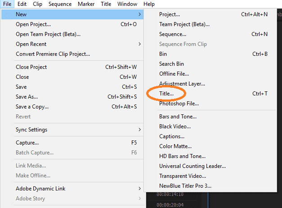Image resolution: width=282 pixels, height=208 pixels.
Task: Choose Title... from the New submenu
Action: tap(166, 94)
